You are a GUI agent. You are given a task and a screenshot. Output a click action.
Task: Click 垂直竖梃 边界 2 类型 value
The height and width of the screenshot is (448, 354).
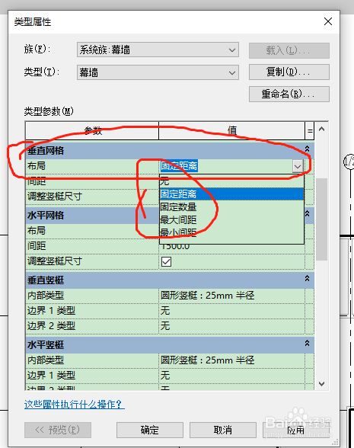pos(231,326)
